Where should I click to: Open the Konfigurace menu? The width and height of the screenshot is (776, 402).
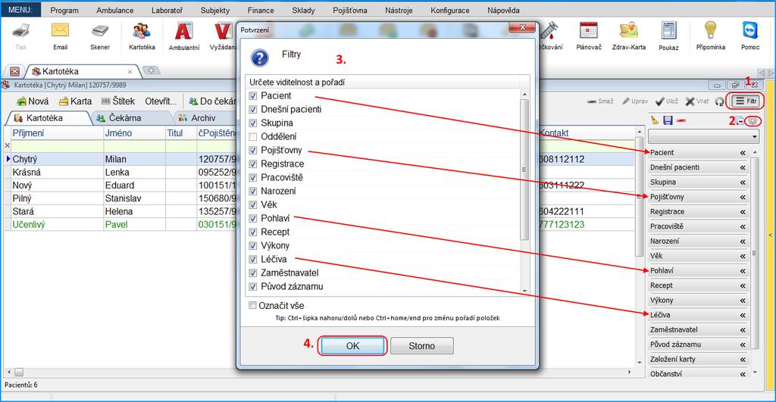click(x=450, y=10)
